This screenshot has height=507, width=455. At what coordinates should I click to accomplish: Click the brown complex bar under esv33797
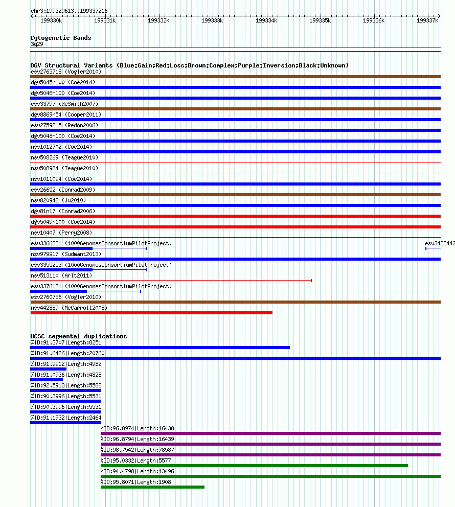(x=235, y=109)
